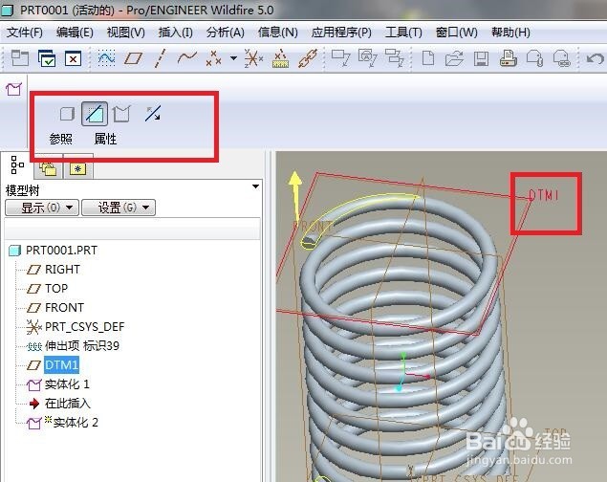Click the first window-layout toolbar icon
This screenshot has height=482, width=607.
(19, 59)
